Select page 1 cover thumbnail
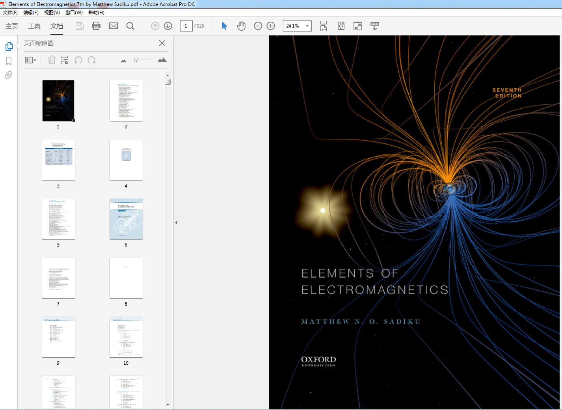The image size is (562, 410). (58, 101)
